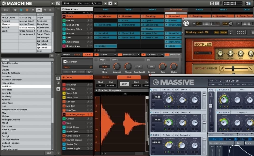Click the FX icon in the toolbar

coord(45,10)
